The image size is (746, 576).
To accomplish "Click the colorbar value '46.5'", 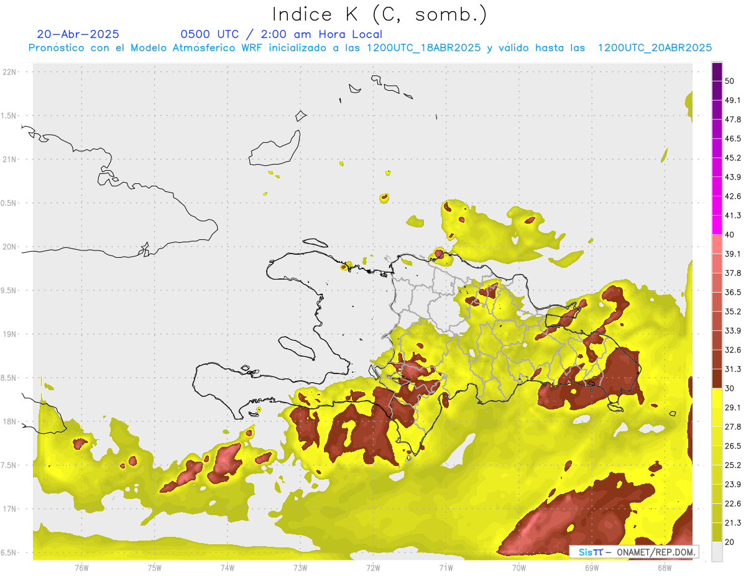I will [x=733, y=139].
